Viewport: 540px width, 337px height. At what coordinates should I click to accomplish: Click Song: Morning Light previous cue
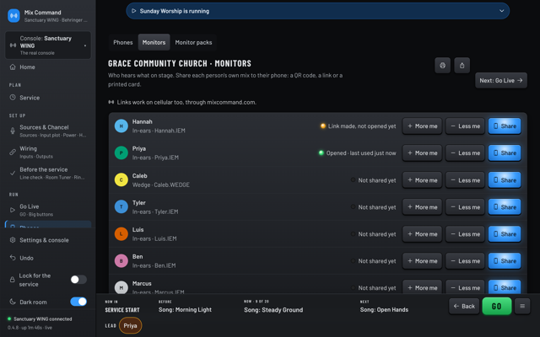tap(185, 309)
